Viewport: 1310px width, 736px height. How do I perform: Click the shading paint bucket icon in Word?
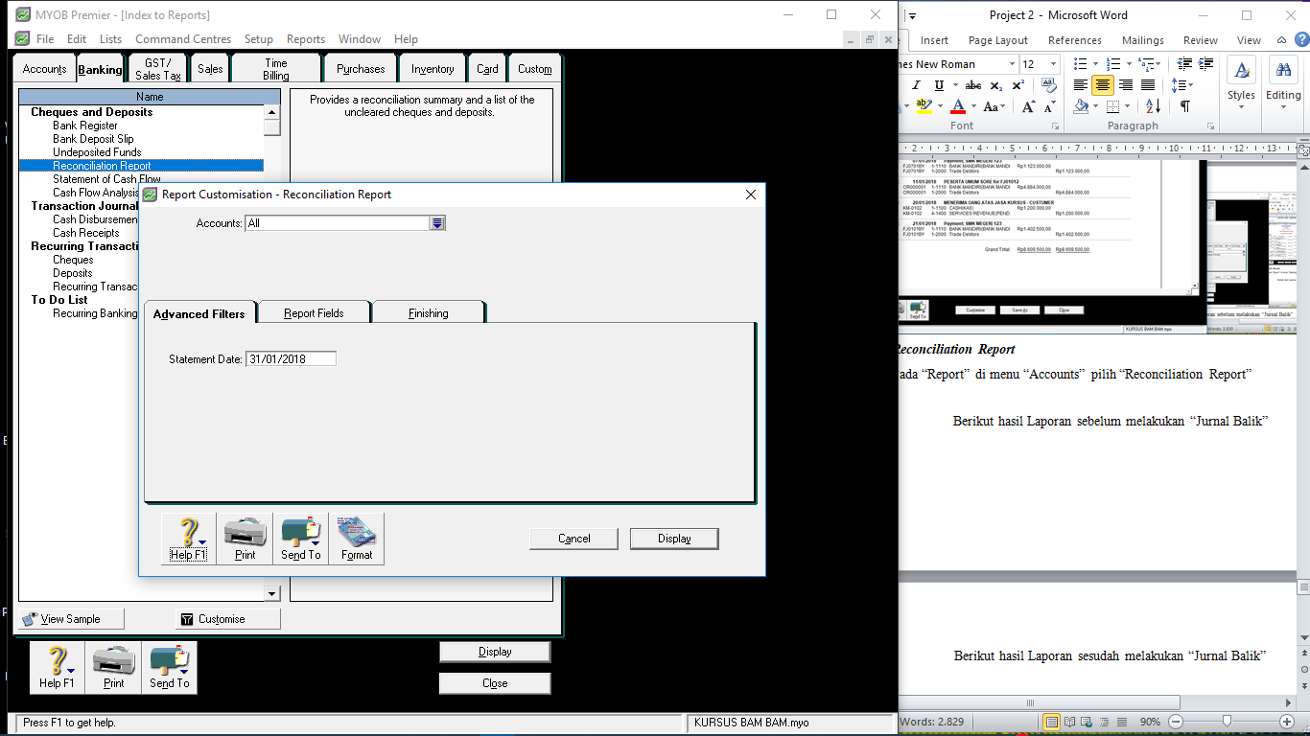[1082, 106]
